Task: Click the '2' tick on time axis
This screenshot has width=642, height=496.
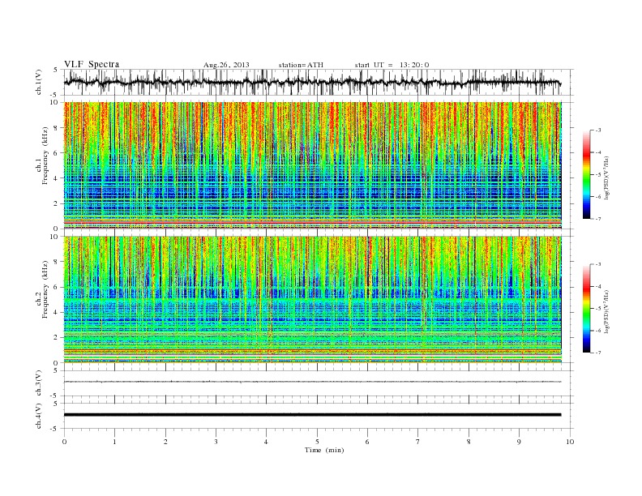Action: [x=165, y=442]
